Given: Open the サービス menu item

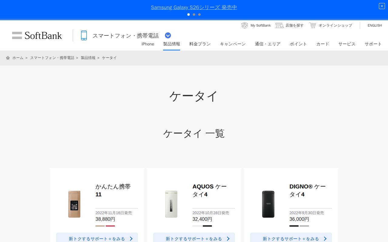Looking at the screenshot, I should pyautogui.click(x=347, y=44).
